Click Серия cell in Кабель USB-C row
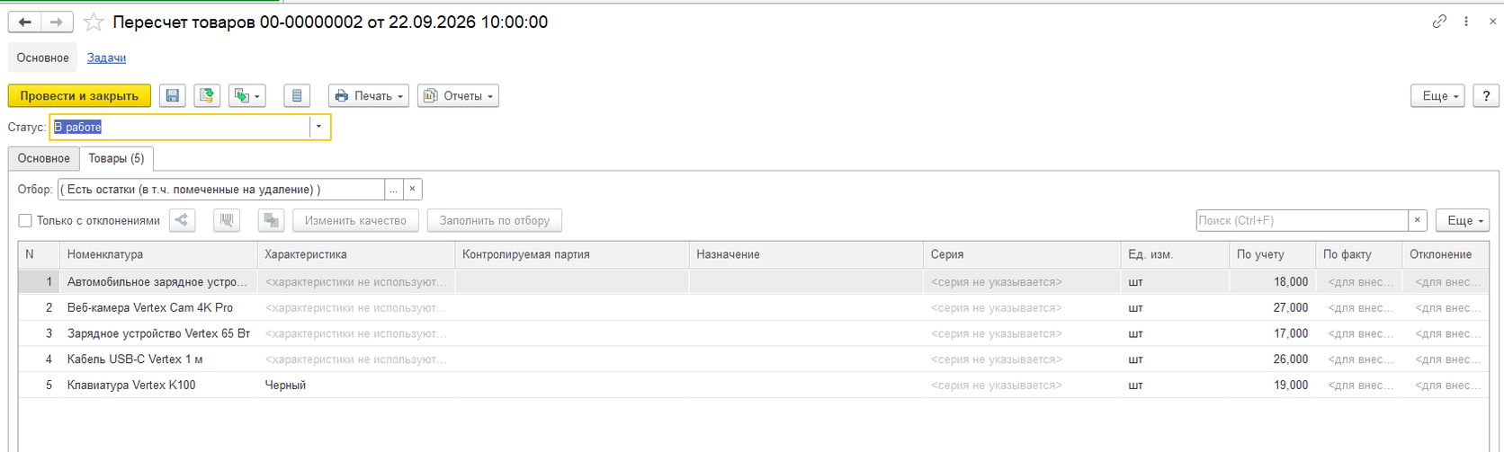This screenshot has width=1504, height=452. click(x=1022, y=359)
